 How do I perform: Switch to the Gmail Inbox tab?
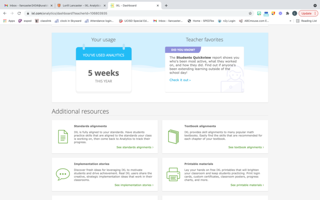point(25,5)
